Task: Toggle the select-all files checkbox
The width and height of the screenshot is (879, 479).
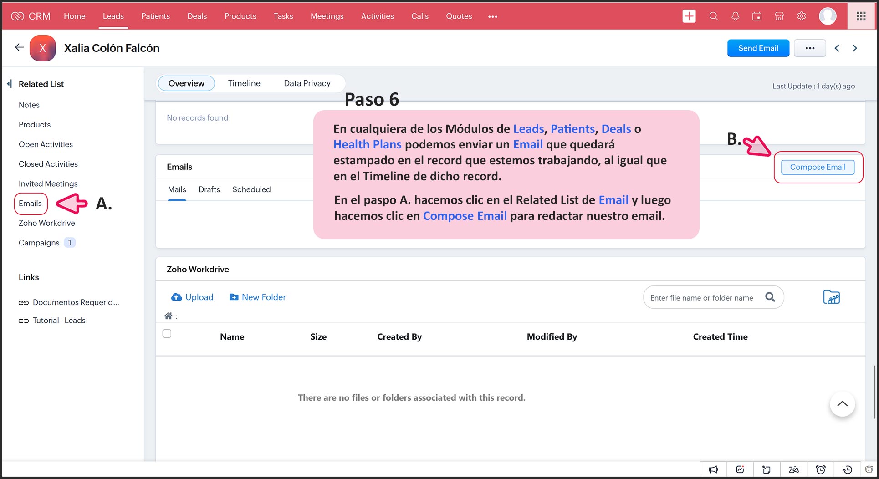Action: [x=167, y=334]
